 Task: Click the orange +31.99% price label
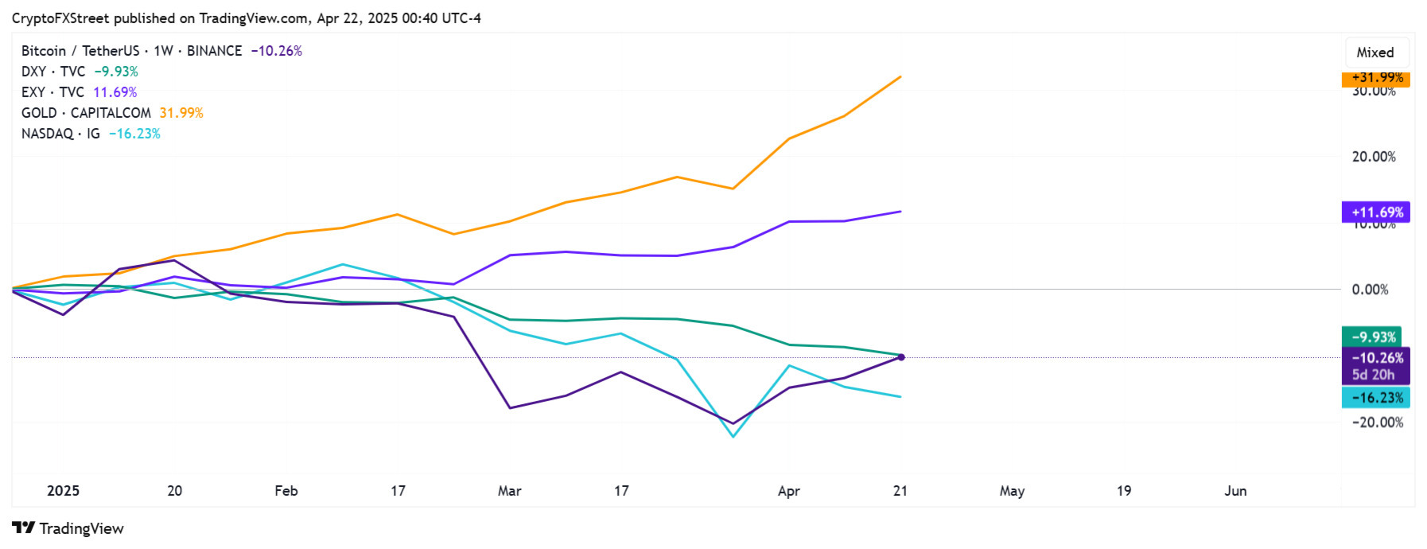click(x=1376, y=78)
